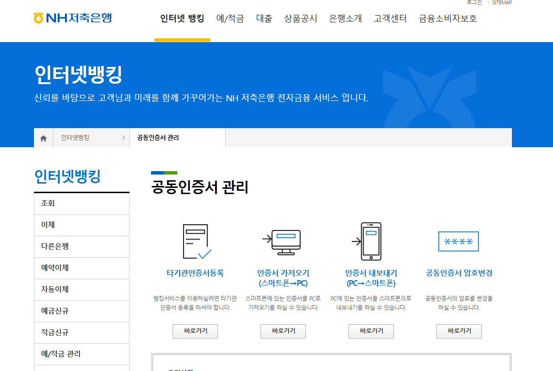The height and width of the screenshot is (371, 553).
Task: Click the 암호변경 asterisk box icon
Action: click(458, 241)
